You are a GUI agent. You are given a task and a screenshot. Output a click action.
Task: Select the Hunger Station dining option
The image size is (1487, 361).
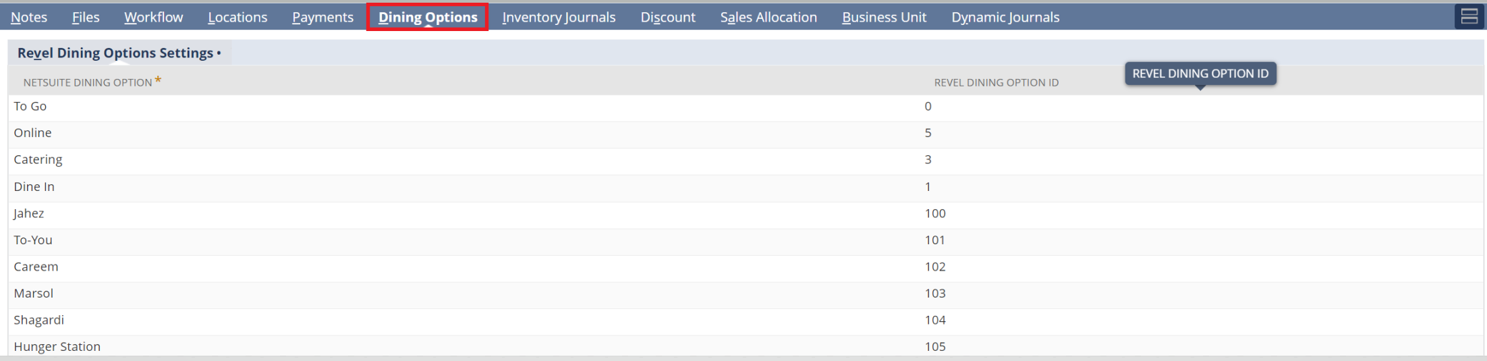pyautogui.click(x=57, y=346)
